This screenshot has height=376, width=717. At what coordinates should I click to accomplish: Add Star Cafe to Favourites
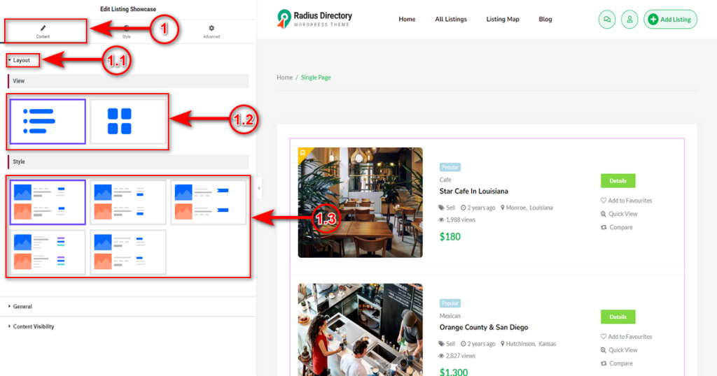click(x=627, y=201)
